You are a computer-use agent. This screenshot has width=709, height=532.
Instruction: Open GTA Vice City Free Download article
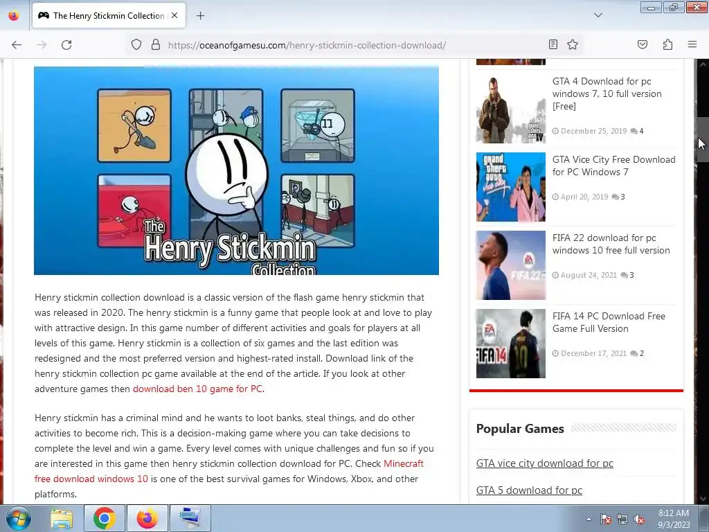[613, 166]
